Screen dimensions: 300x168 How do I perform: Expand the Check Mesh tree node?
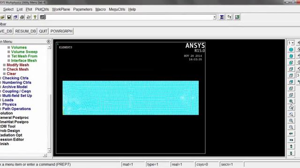coord(4,69)
